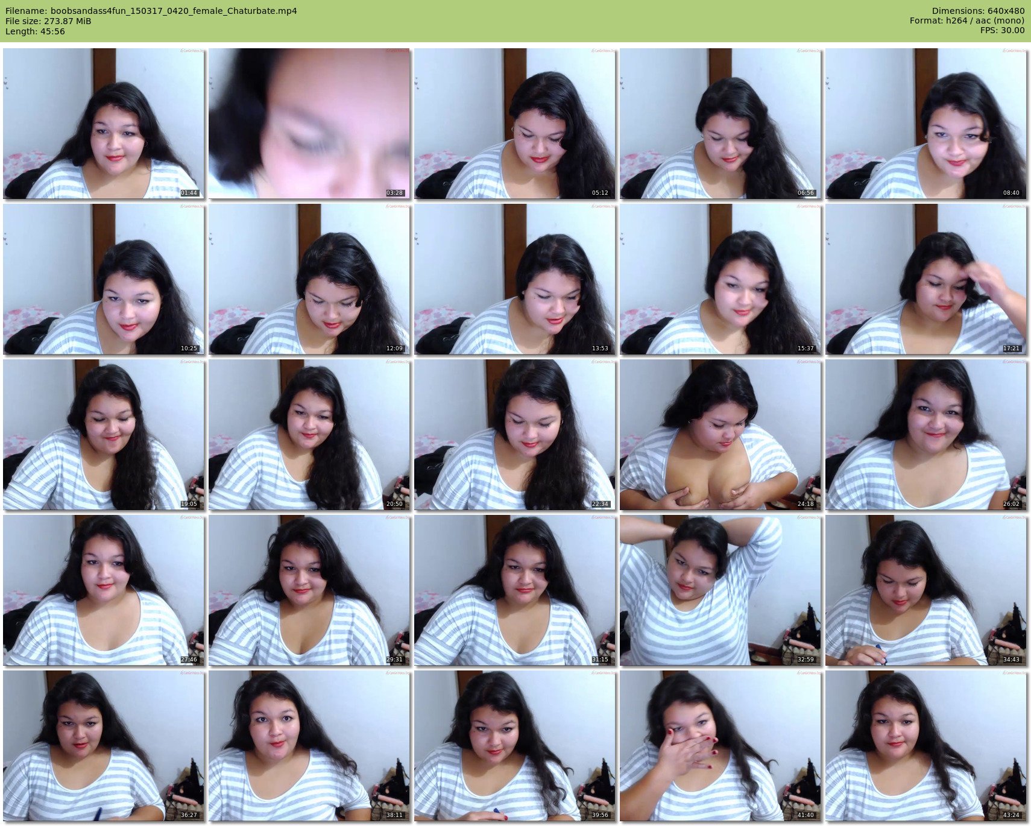Select the frame marked 29:31

coord(309,590)
